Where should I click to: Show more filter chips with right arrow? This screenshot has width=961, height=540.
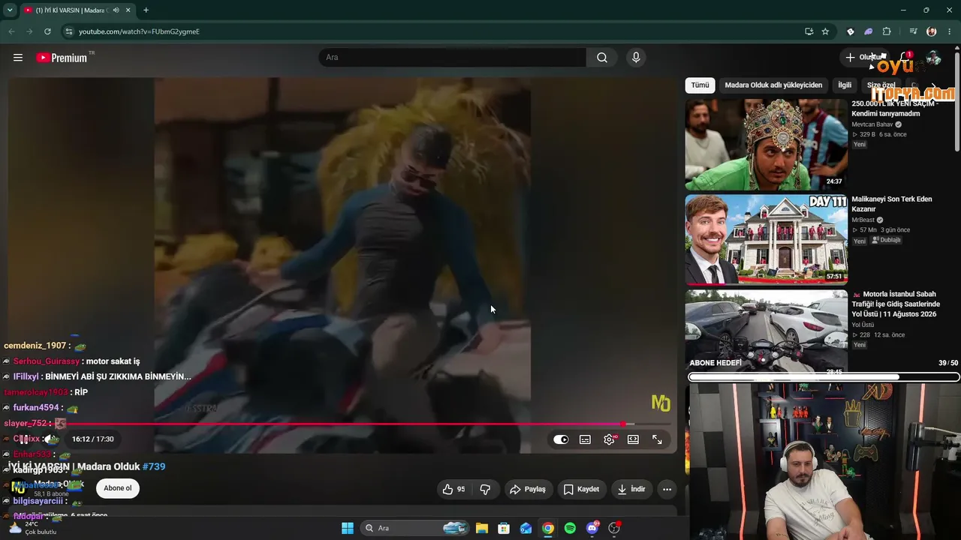coord(934,85)
